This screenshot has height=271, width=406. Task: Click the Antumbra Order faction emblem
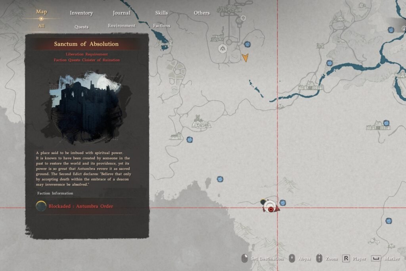40,206
